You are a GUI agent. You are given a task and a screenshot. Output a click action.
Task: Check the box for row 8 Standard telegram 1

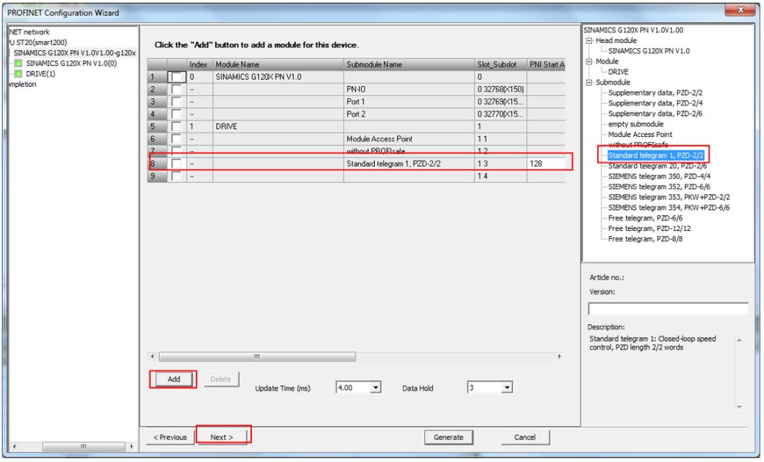[176, 164]
